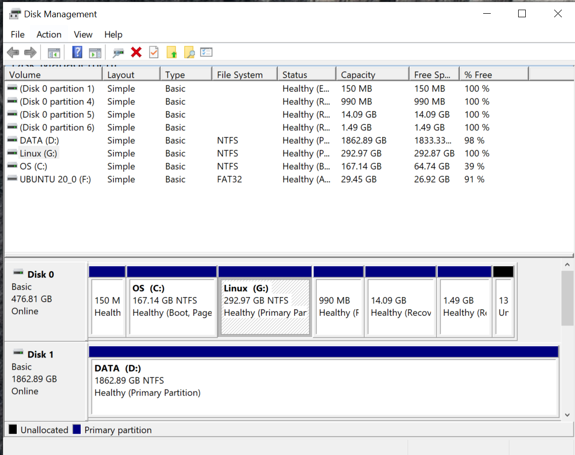Click the graphical view scrollbar up arrow
Screen dimensions: 575x455
(x=567, y=265)
